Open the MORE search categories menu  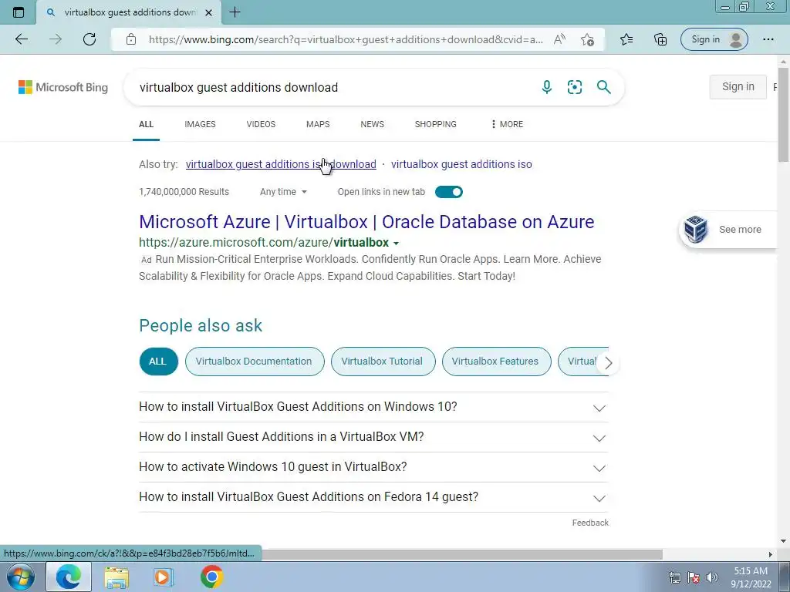[x=507, y=124]
